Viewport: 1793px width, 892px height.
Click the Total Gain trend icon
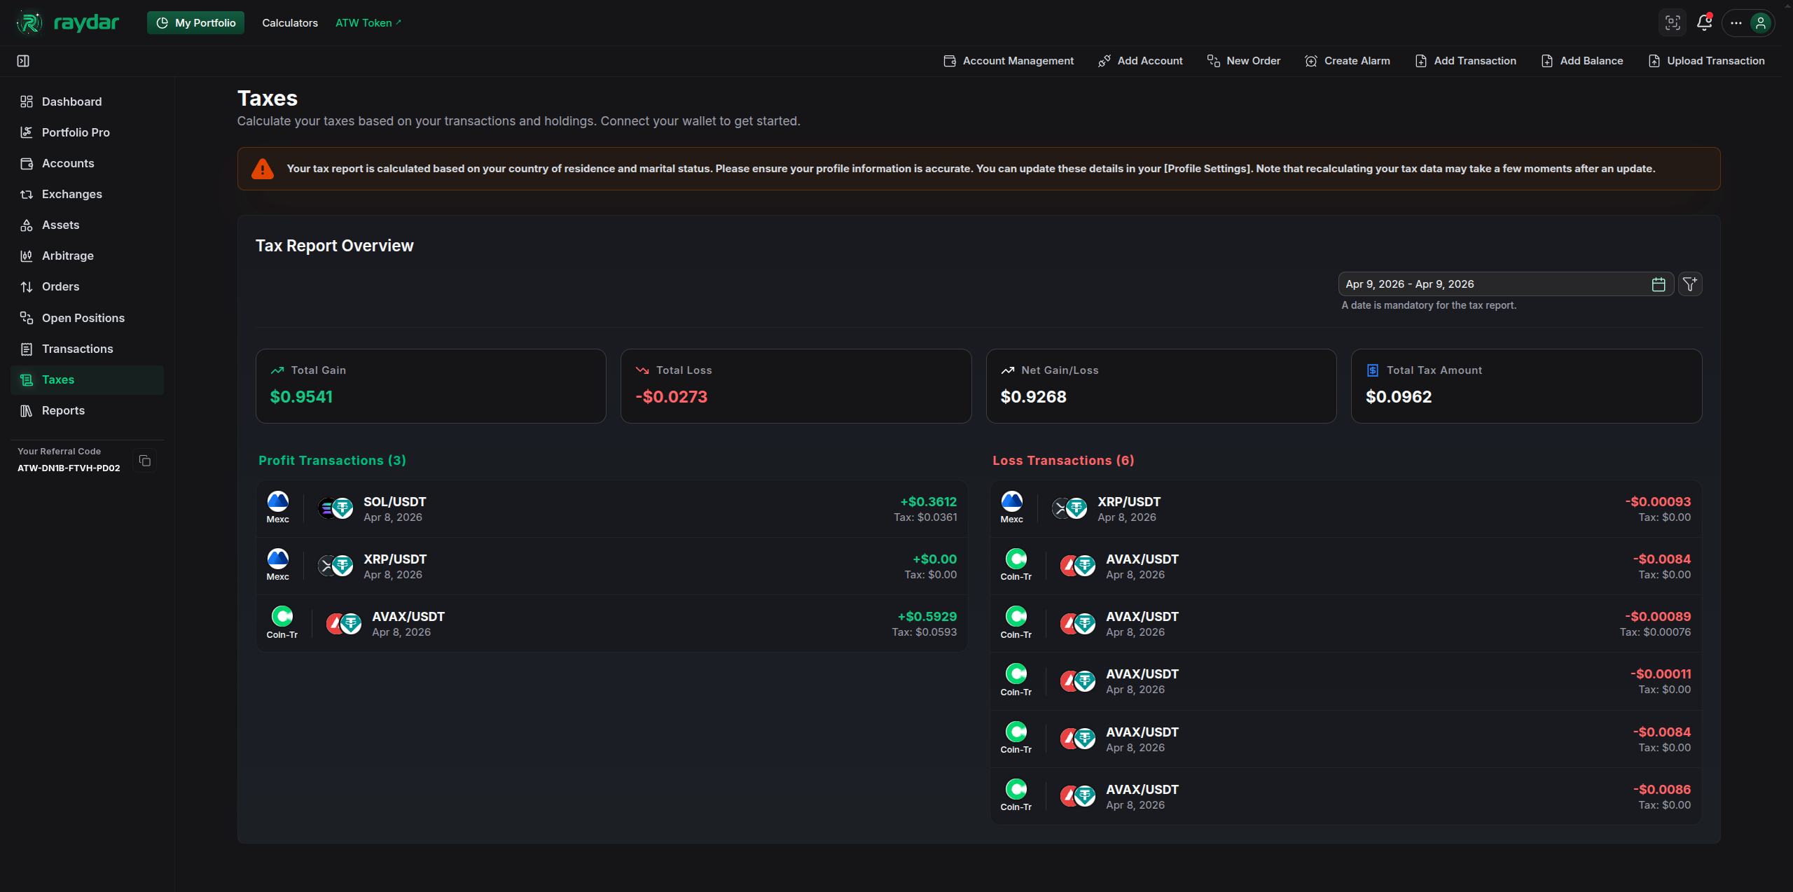point(277,370)
